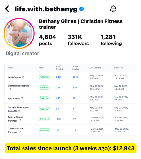The height and width of the screenshot is (159, 141).
Task: Sort by the Last Updated column header
Action: coord(95,68)
